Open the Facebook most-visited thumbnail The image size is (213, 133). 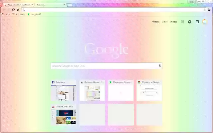[64, 90]
